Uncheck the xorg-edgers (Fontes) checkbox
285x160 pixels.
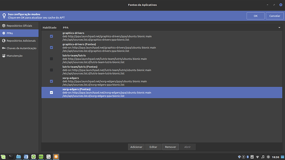point(52,93)
